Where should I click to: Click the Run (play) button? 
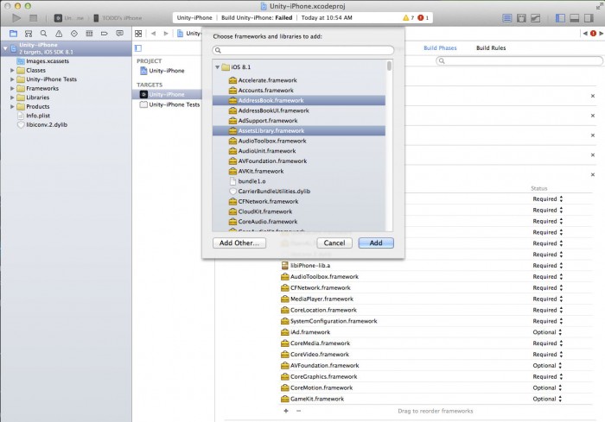16,17
